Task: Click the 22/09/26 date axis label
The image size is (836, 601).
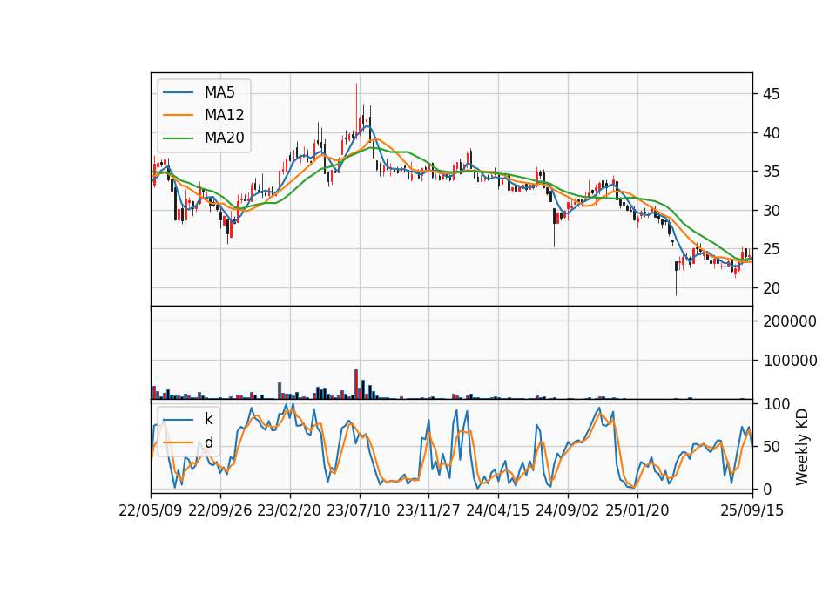Action: tap(220, 510)
